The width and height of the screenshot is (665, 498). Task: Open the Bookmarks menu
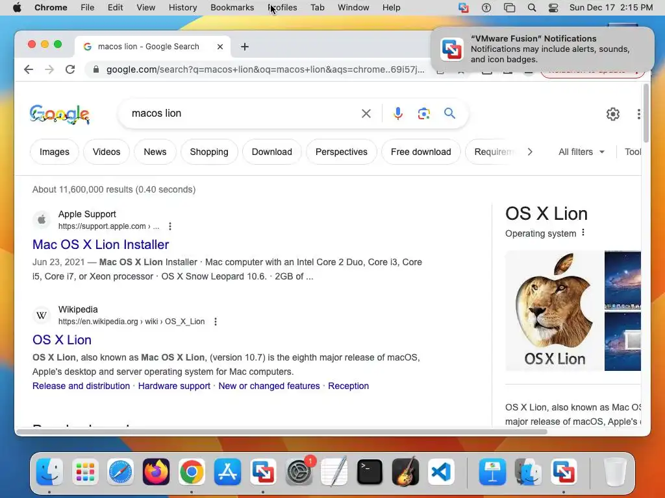click(x=232, y=8)
